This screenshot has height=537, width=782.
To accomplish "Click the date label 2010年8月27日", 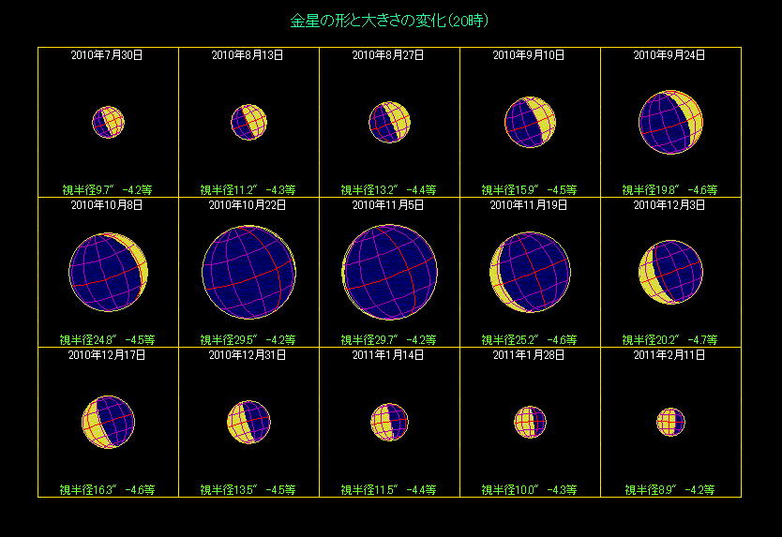I will coord(388,55).
